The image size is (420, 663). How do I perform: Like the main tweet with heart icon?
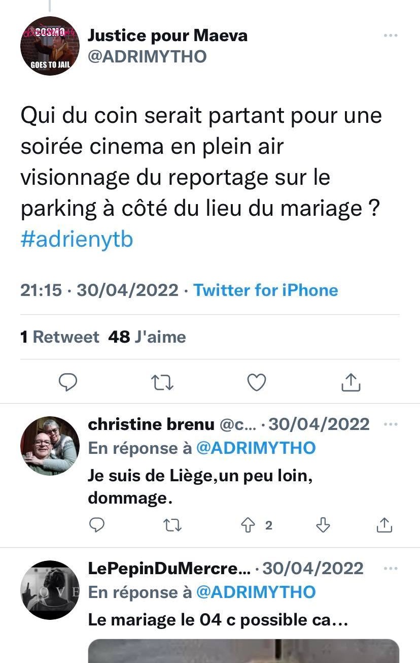pyautogui.click(x=256, y=382)
